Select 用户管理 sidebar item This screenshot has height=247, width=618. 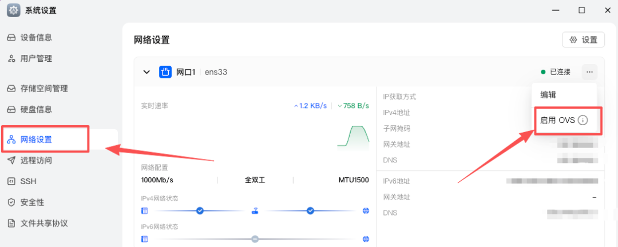coord(36,58)
